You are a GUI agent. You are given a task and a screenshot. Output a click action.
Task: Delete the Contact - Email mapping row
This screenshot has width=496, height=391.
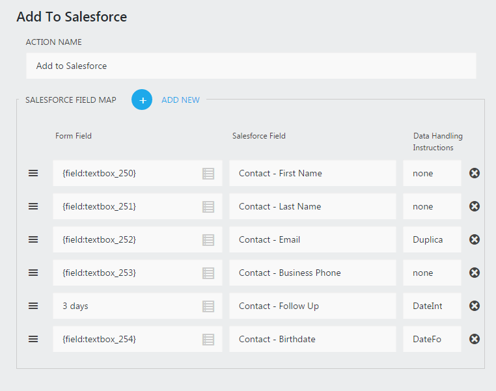[475, 239]
